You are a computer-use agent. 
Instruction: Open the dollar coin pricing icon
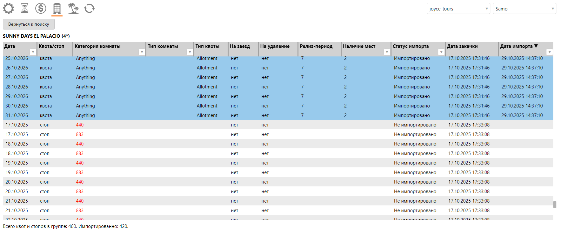[41, 8]
